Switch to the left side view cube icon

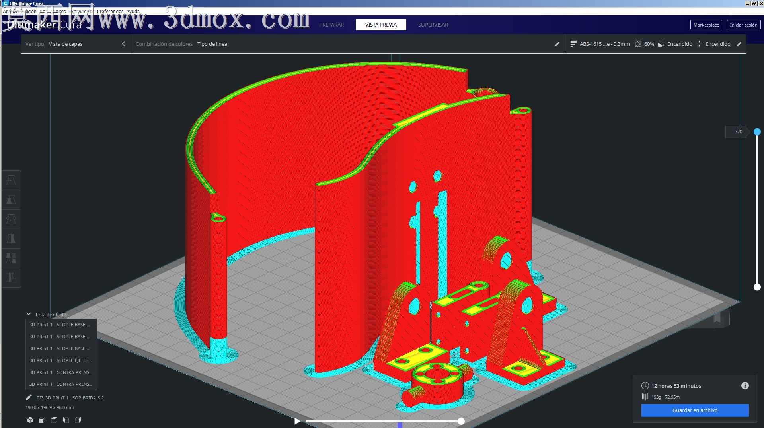[66, 420]
